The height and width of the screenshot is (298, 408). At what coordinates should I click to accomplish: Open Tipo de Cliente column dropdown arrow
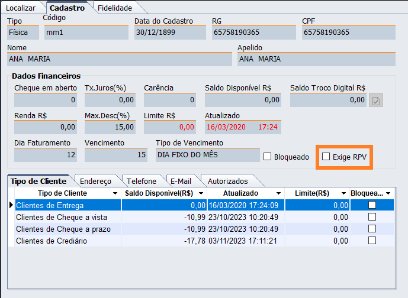[115, 193]
